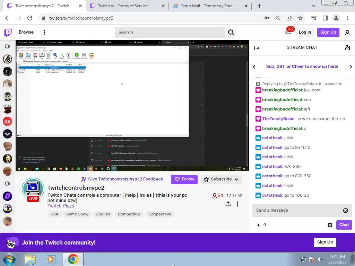This screenshot has height=266, width=355.
Task: Open the Windows Start button
Action: (x=9, y=259)
